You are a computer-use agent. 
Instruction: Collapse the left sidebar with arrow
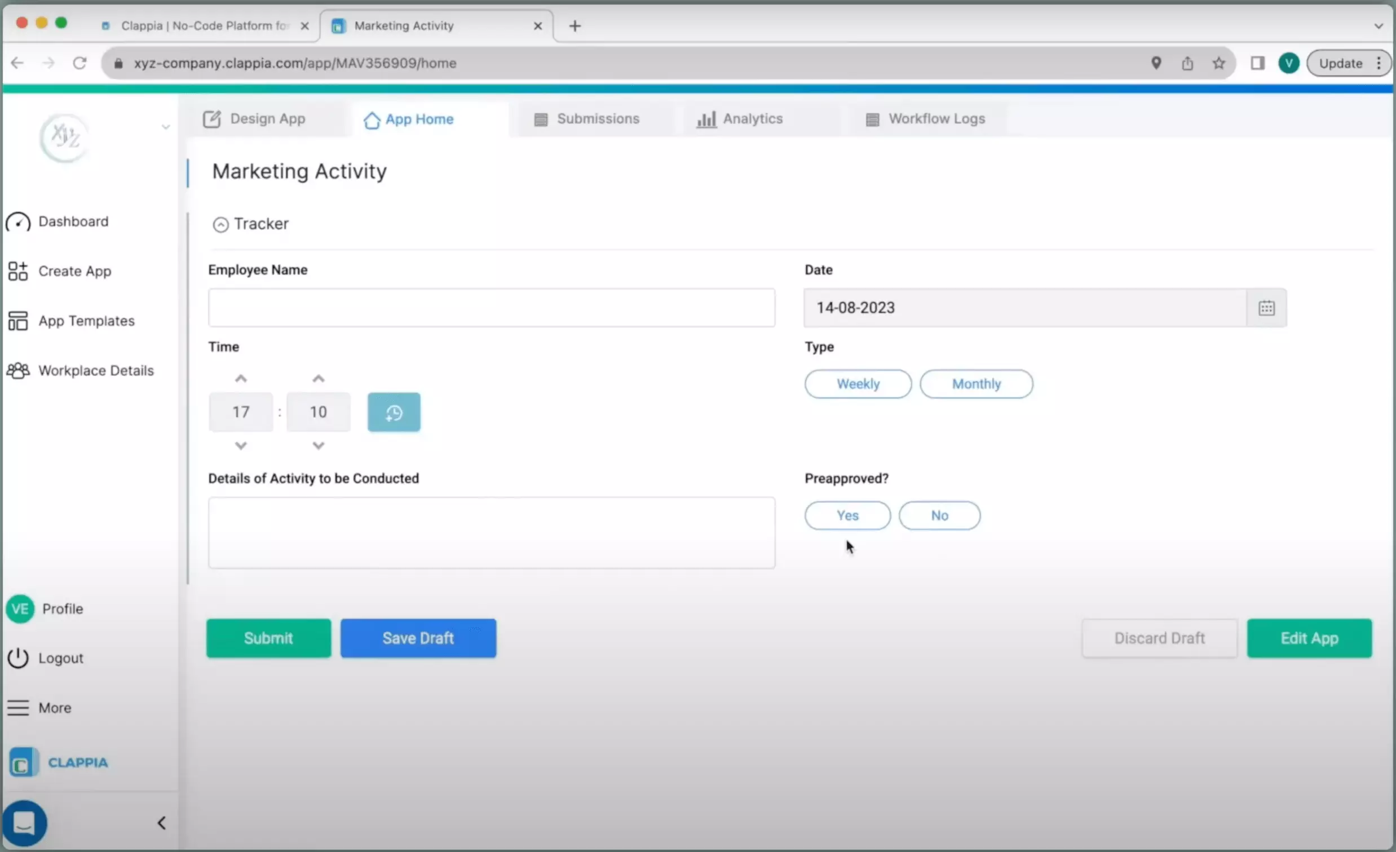coord(161,823)
